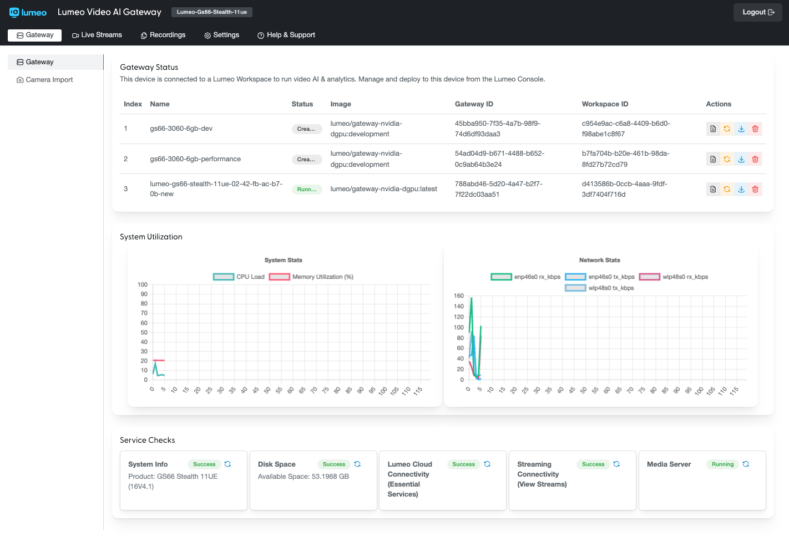The width and height of the screenshot is (789, 542).
Task: Click the Workspace ID column header
Action: point(605,104)
